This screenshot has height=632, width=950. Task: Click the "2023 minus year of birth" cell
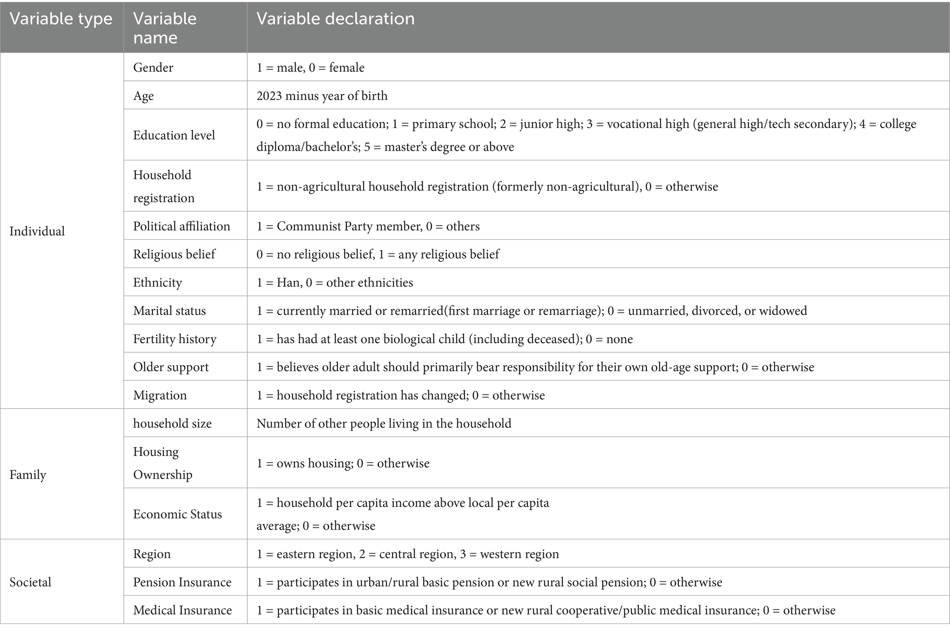pos(322,96)
